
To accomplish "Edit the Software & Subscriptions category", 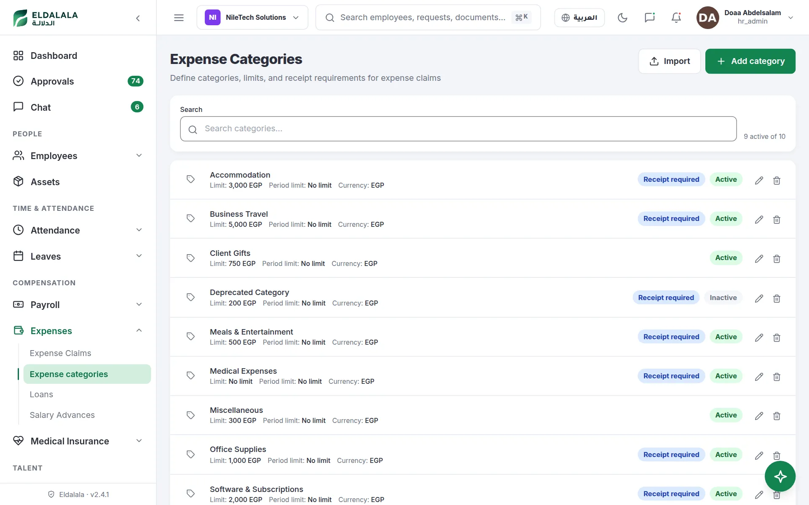I will (x=759, y=494).
